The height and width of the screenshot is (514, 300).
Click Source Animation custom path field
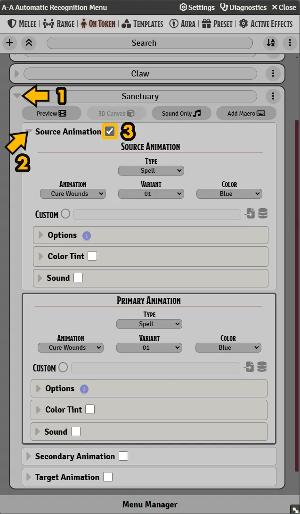[x=157, y=214]
